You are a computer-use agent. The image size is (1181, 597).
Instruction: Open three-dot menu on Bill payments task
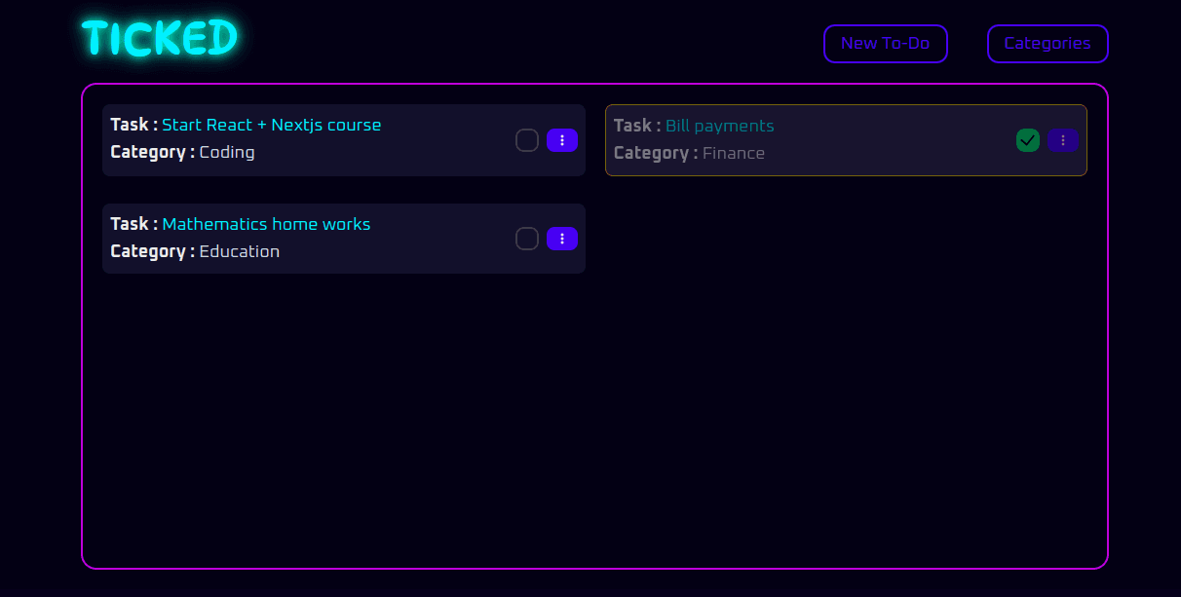coord(1063,140)
